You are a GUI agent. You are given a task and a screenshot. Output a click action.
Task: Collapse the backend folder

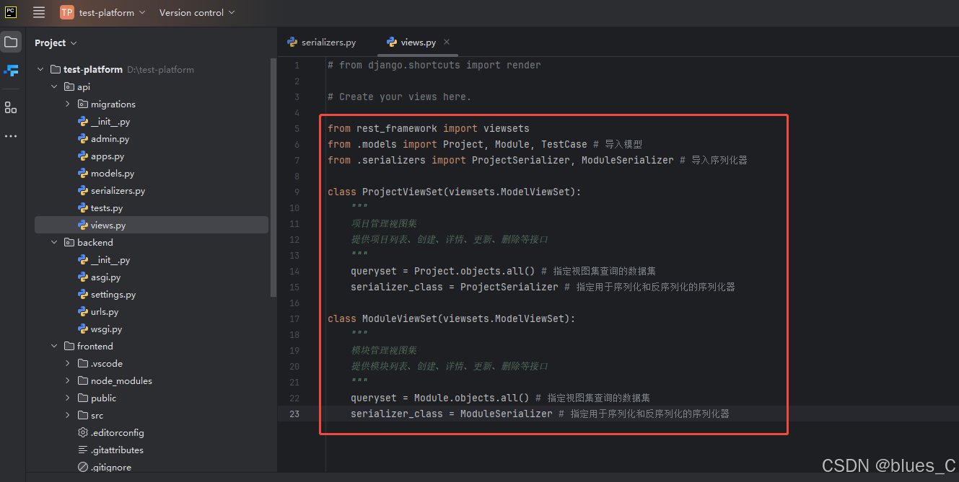tap(55, 243)
